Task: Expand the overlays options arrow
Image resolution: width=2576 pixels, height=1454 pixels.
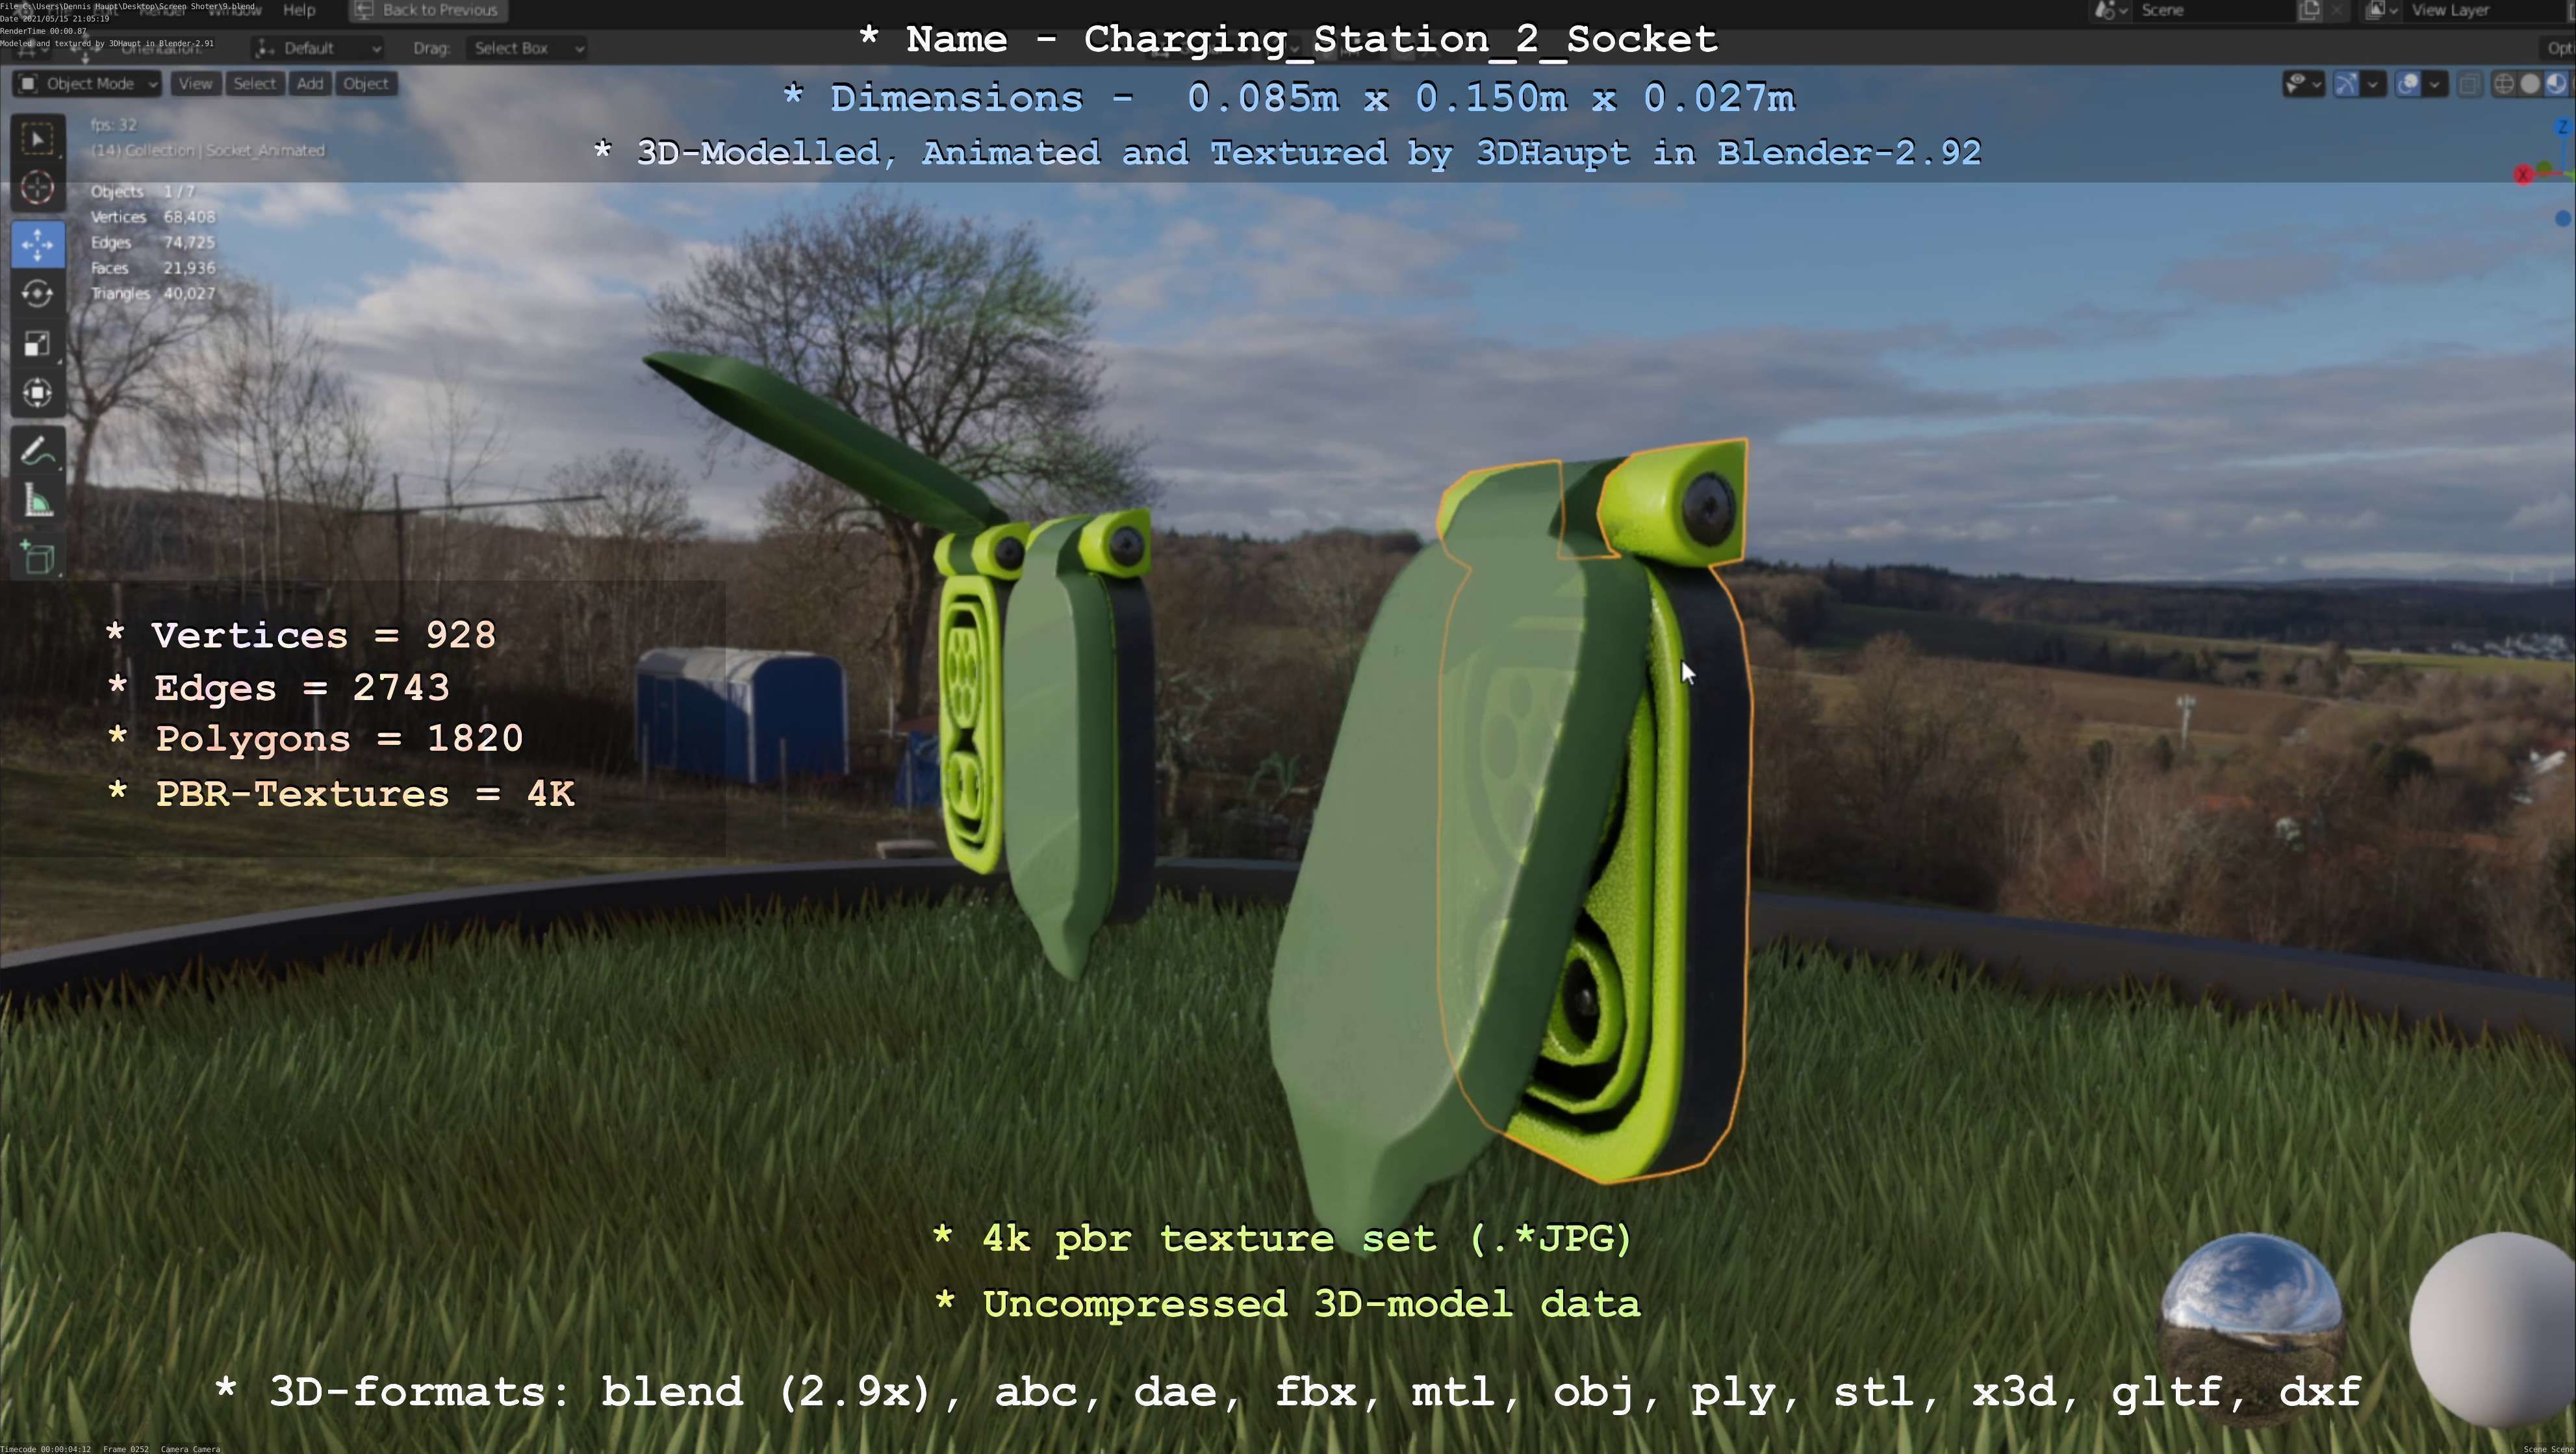Action: point(2435,84)
